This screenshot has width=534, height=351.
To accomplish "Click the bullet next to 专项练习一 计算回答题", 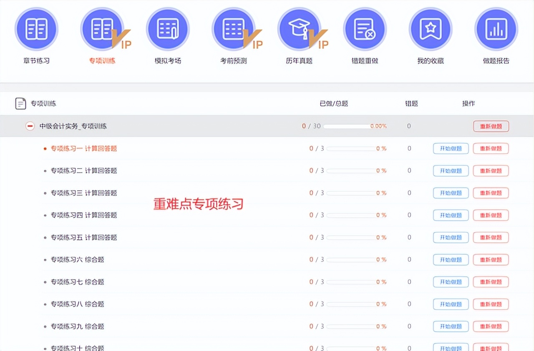I will click(45, 148).
